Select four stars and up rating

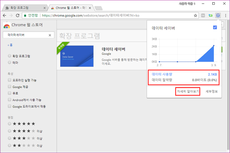10,131
